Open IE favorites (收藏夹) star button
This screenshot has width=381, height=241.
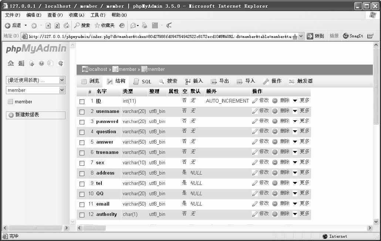104,25
